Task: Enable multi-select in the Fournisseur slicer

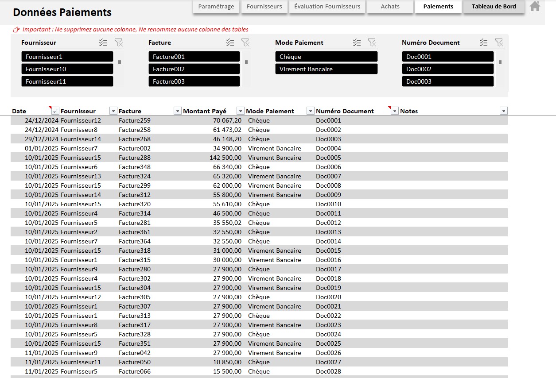Action: point(103,42)
